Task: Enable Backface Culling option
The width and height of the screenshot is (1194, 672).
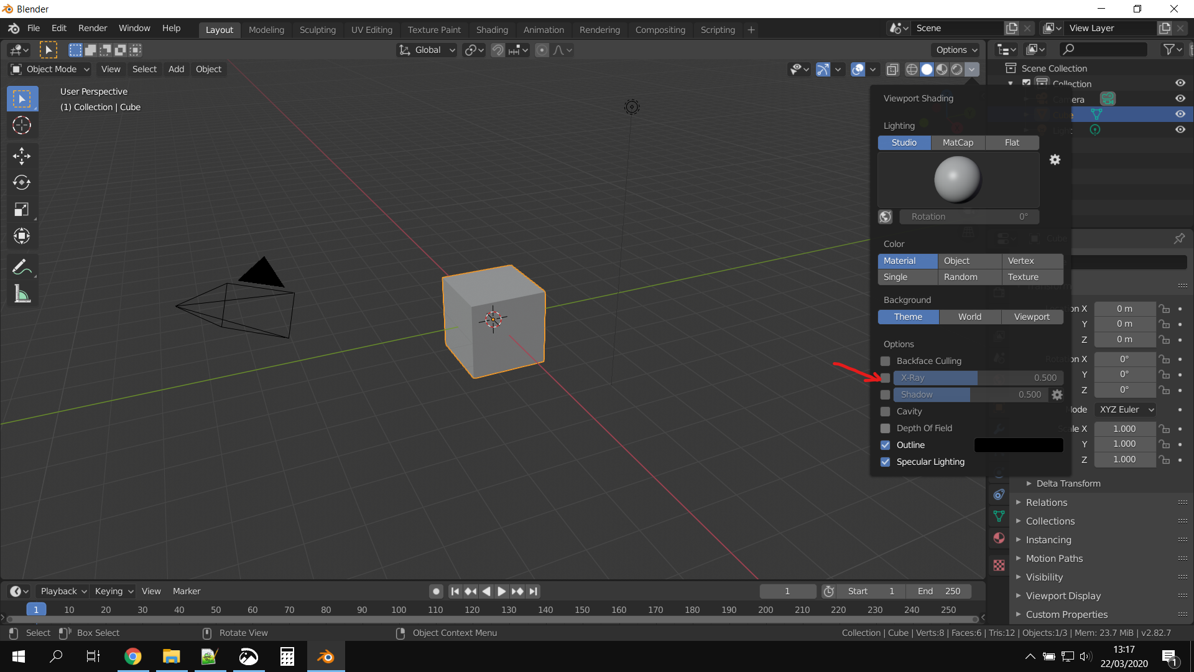Action: [885, 361]
